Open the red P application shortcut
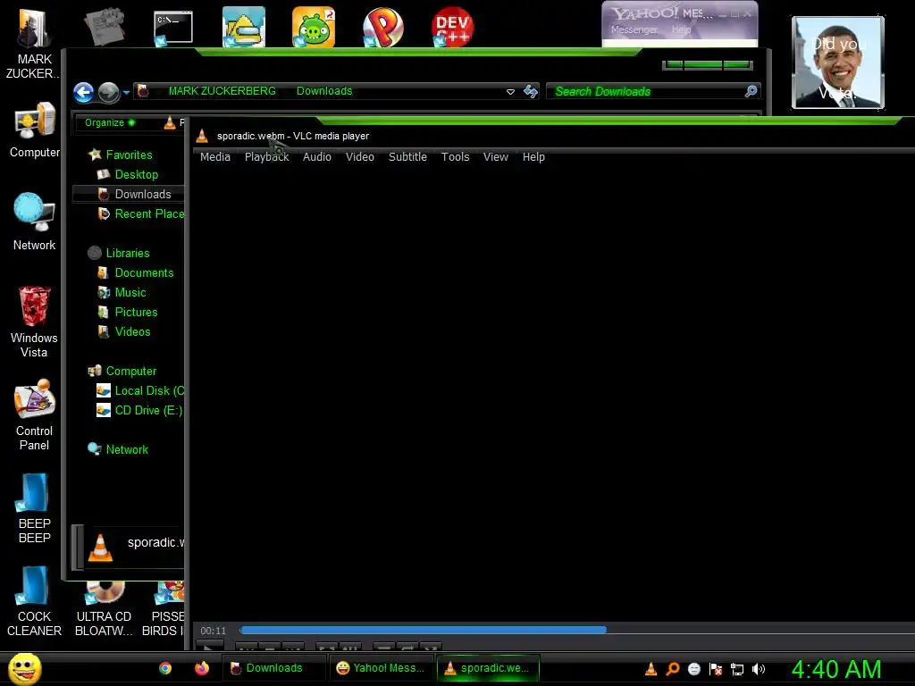Screen dimensions: 915x686 [x=382, y=28]
